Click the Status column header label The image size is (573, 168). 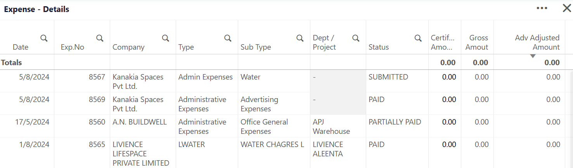[379, 47]
